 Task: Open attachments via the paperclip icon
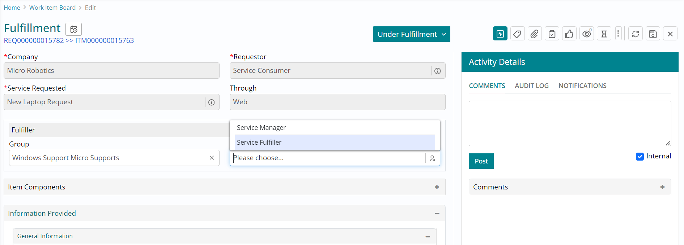pyautogui.click(x=534, y=34)
